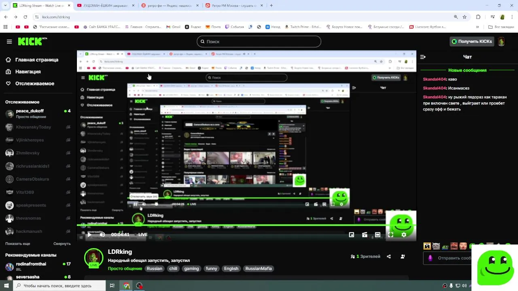Open CameraObskura channel
The height and width of the screenshot is (291, 518).
[38, 179]
